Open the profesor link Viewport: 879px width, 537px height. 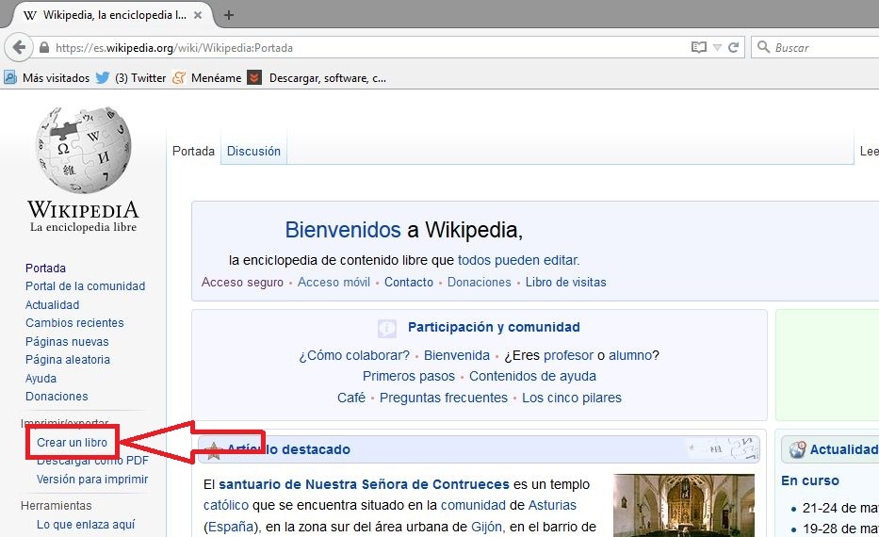[x=568, y=355]
